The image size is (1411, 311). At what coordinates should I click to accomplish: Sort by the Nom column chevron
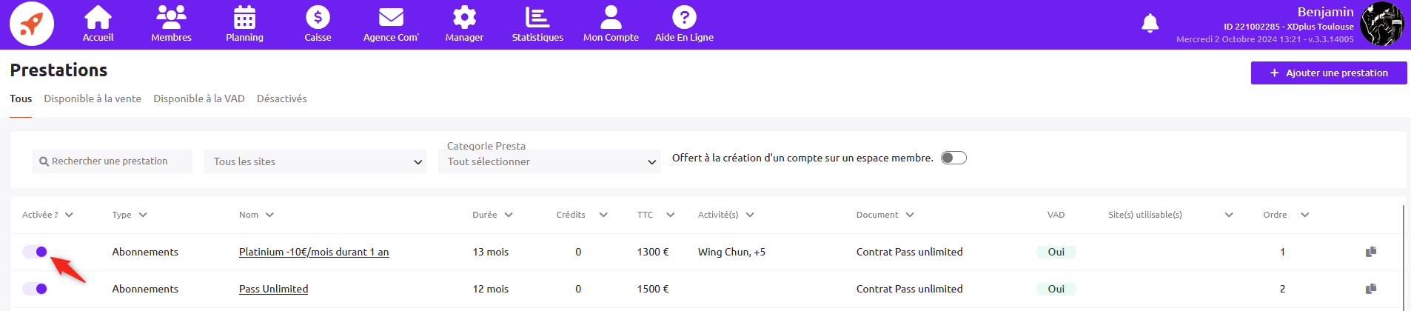pos(269,215)
